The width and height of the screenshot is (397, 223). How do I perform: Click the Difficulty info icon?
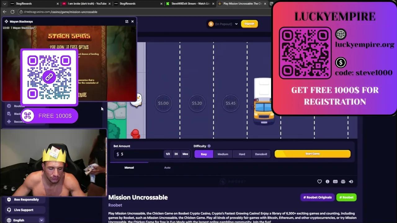point(209,146)
